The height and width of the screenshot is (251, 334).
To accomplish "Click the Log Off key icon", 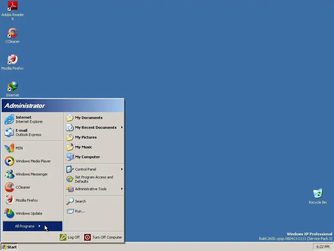I will coord(63,237).
